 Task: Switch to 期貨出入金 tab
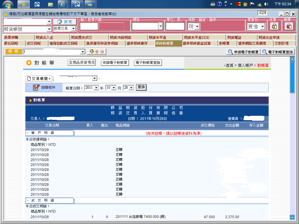(x=52, y=38)
